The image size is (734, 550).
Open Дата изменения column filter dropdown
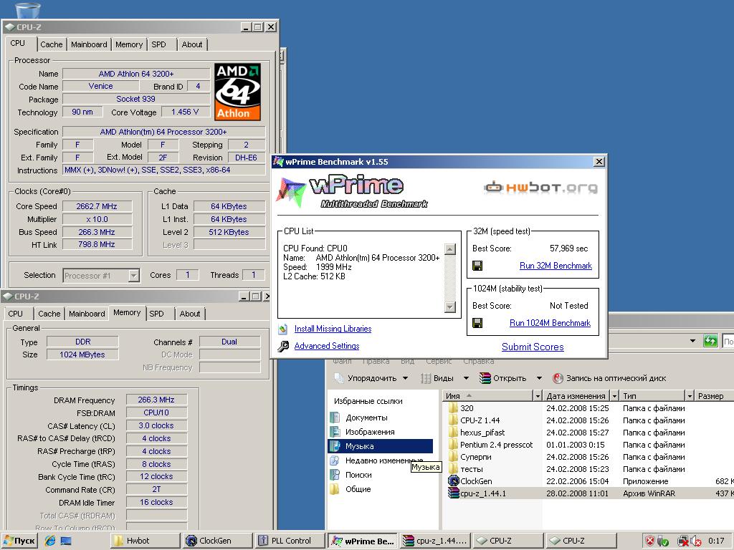coord(614,395)
